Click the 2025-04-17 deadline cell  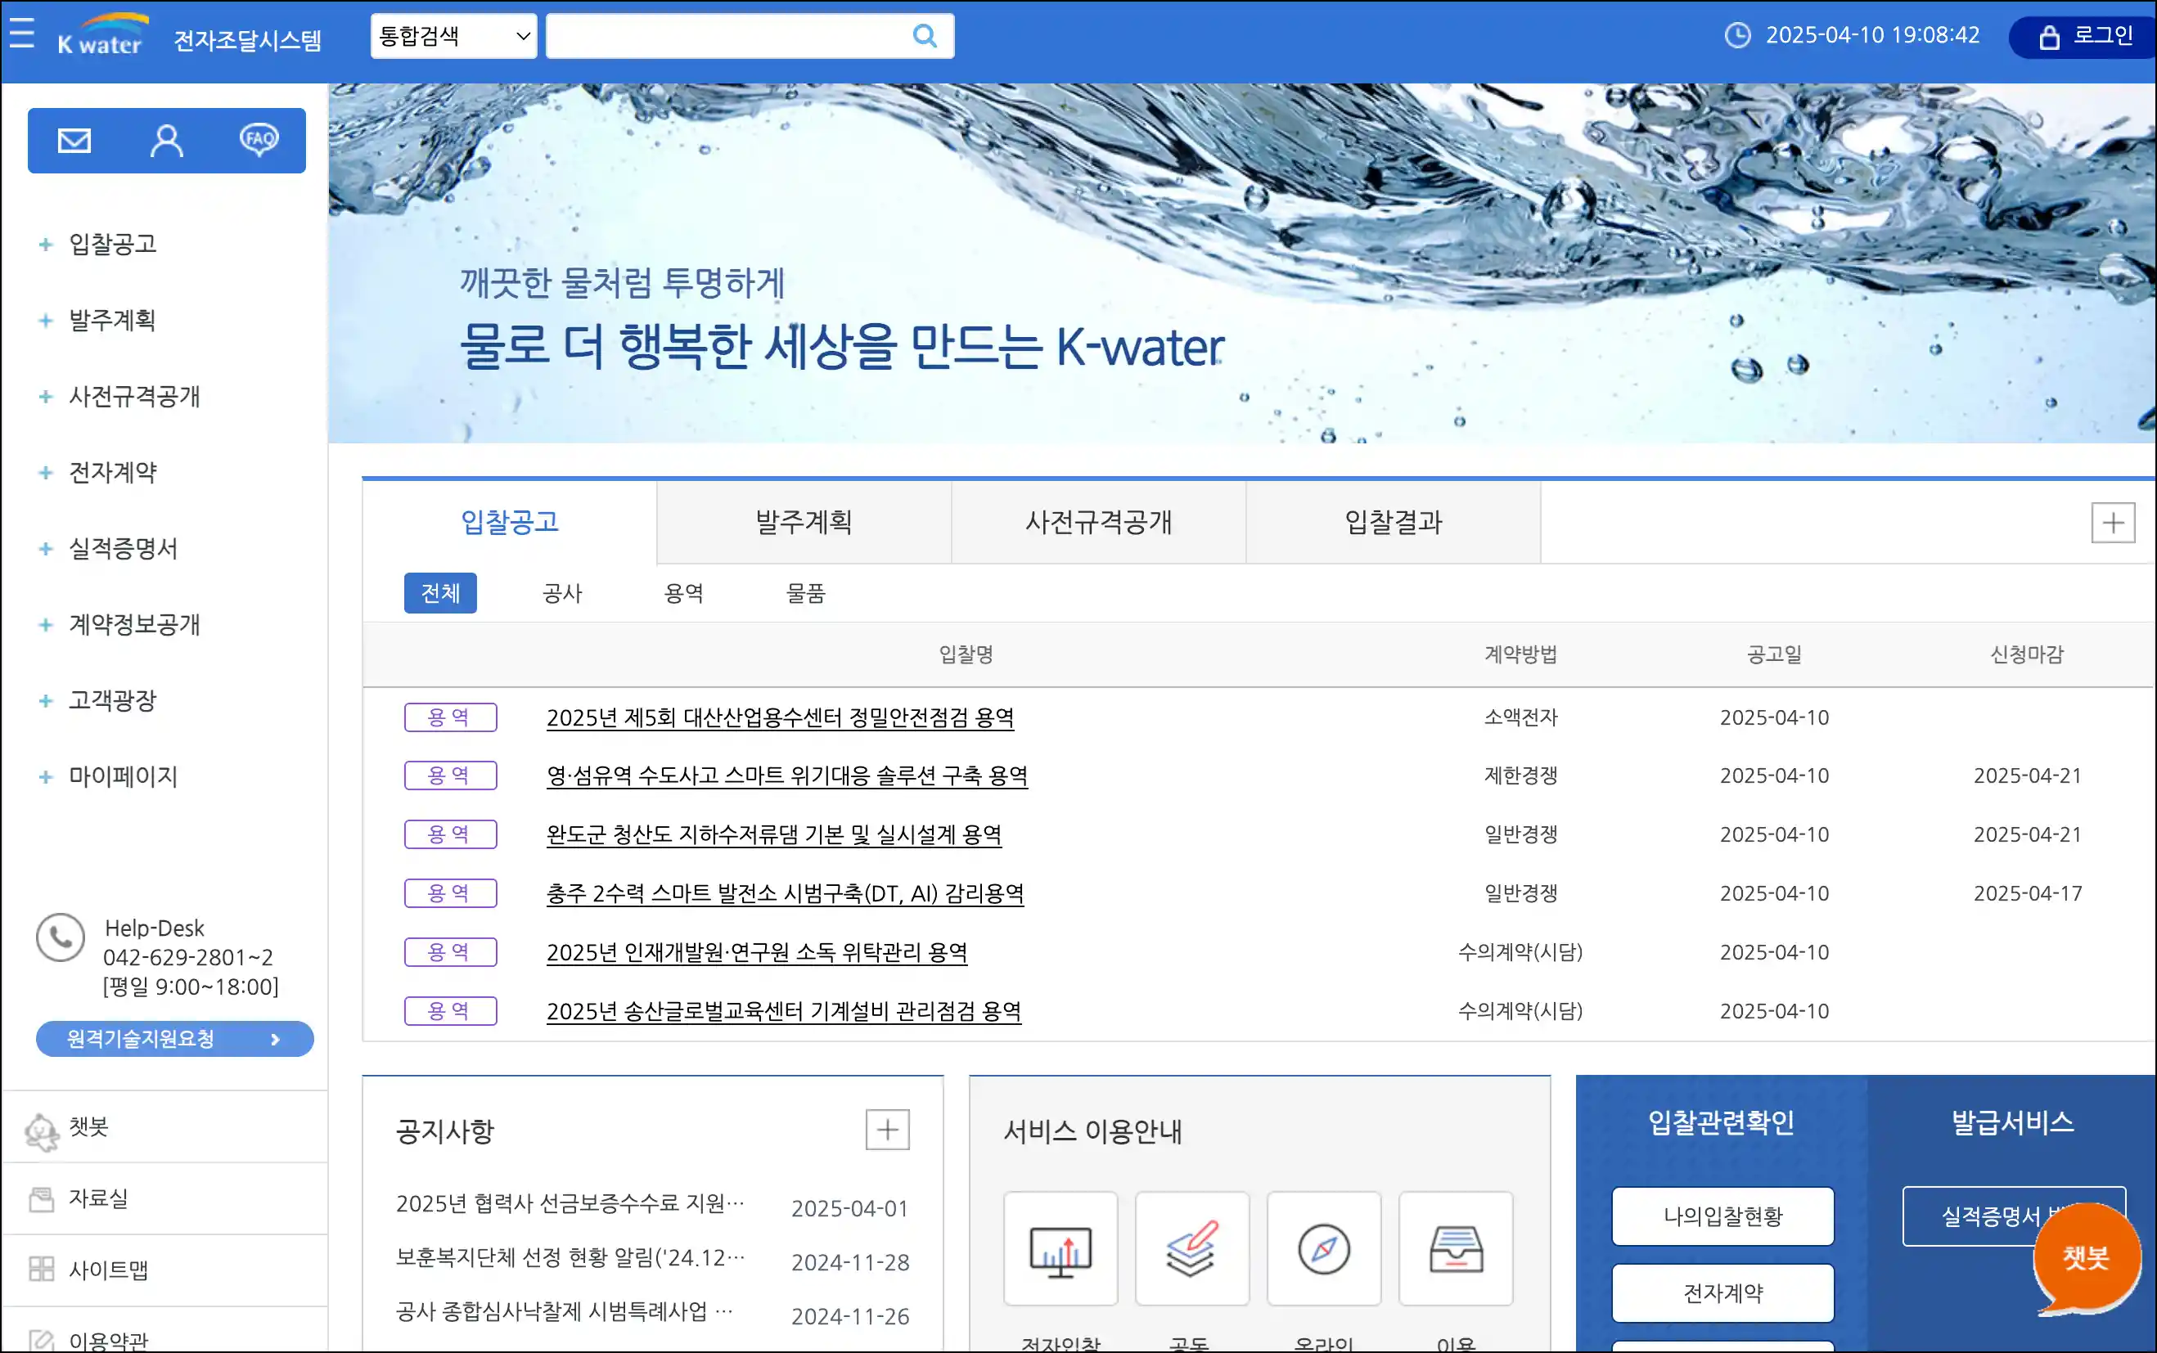[x=2027, y=893]
